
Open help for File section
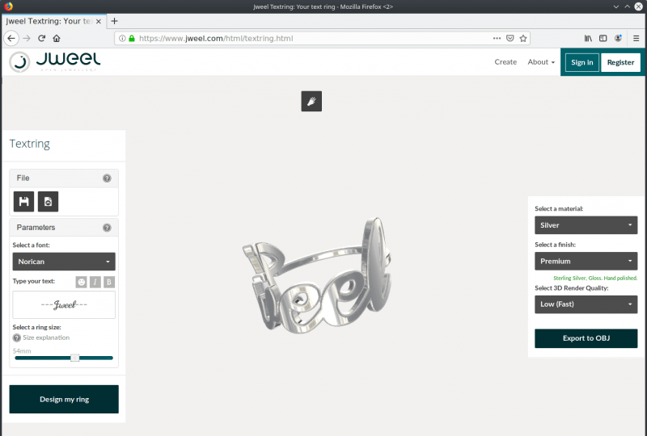point(107,178)
